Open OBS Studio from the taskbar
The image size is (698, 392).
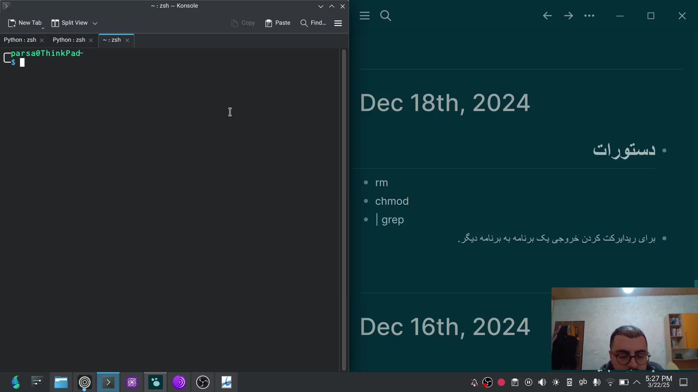(202, 382)
